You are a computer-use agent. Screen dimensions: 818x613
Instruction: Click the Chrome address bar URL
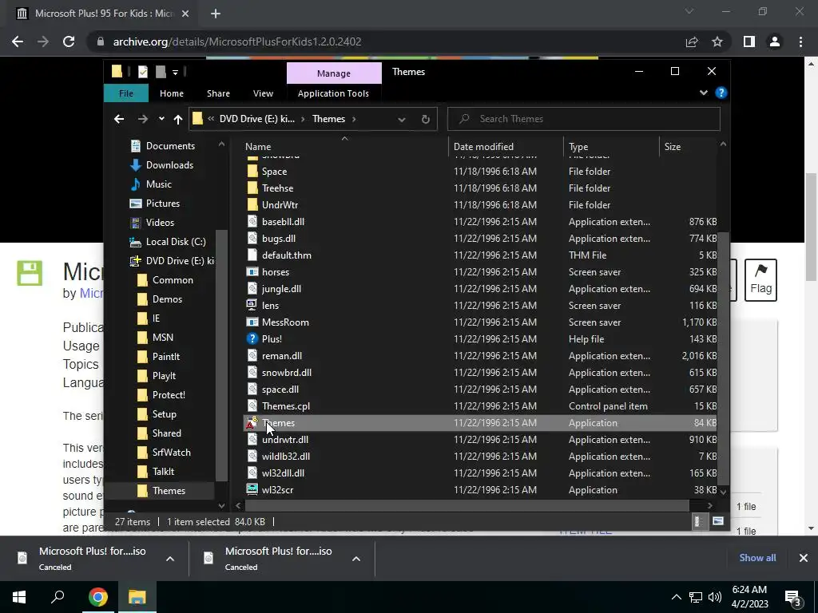[237, 42]
